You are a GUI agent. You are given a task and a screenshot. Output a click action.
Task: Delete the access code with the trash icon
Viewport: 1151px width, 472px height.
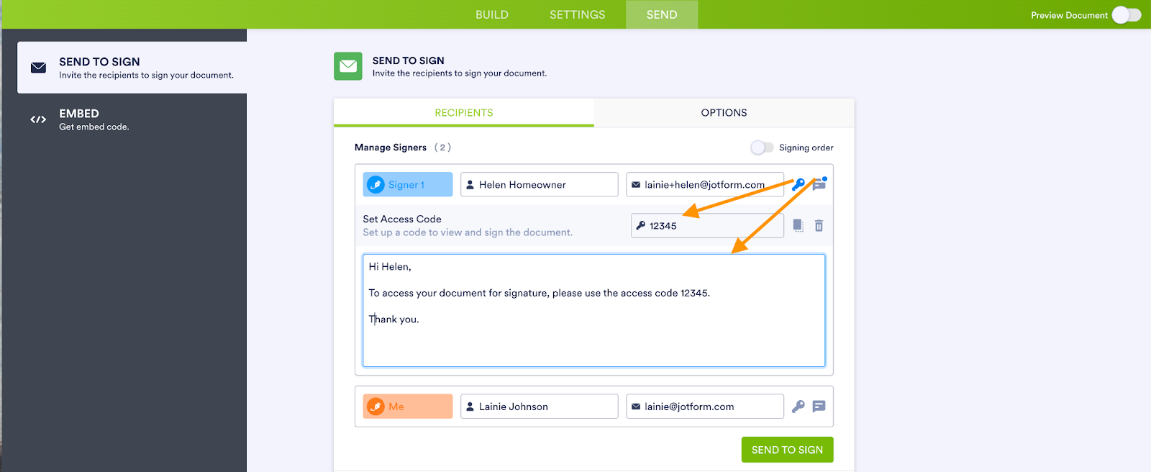(819, 226)
